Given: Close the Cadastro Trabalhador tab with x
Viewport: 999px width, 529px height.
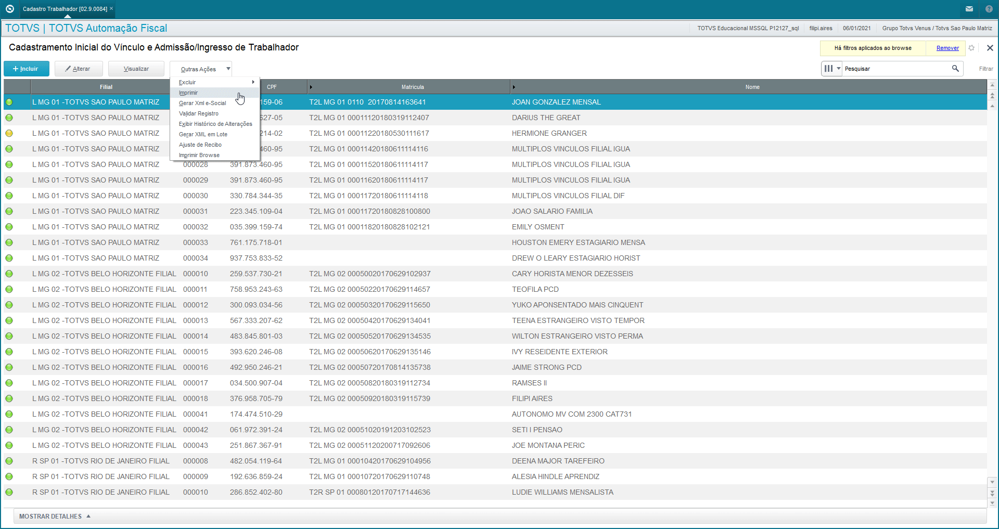Looking at the screenshot, I should (x=111, y=9).
